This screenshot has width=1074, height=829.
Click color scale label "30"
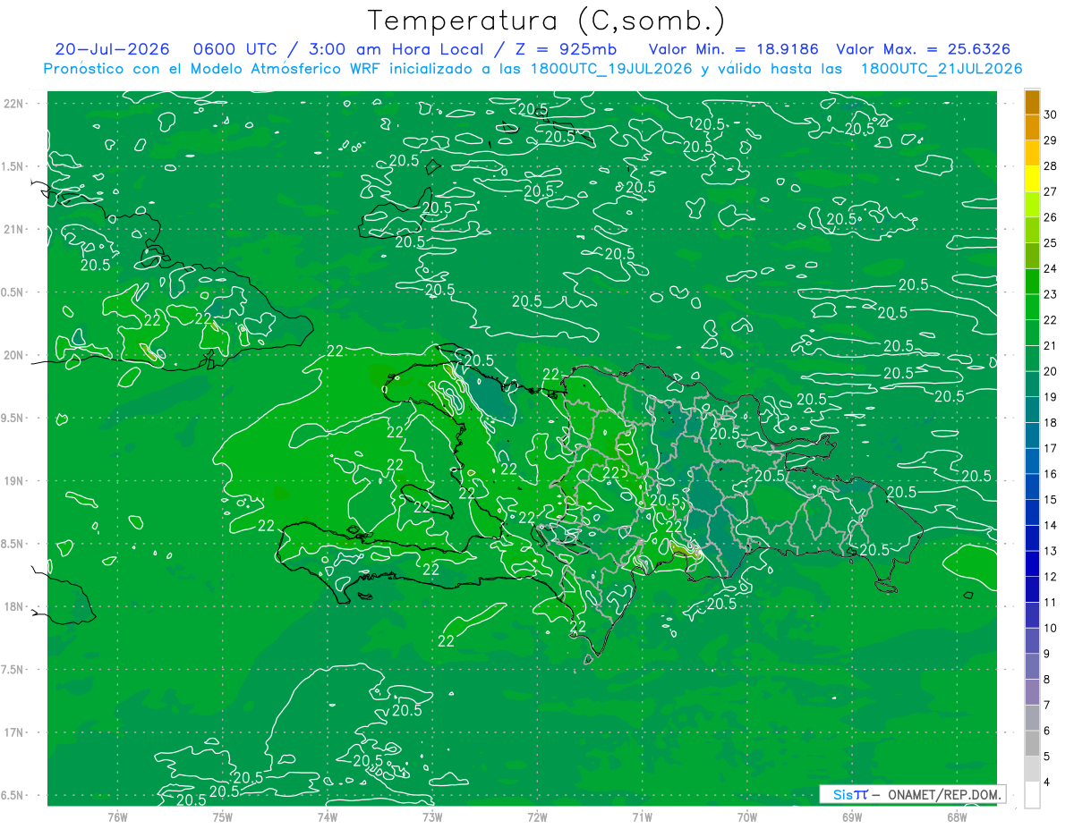pyautogui.click(x=1050, y=114)
